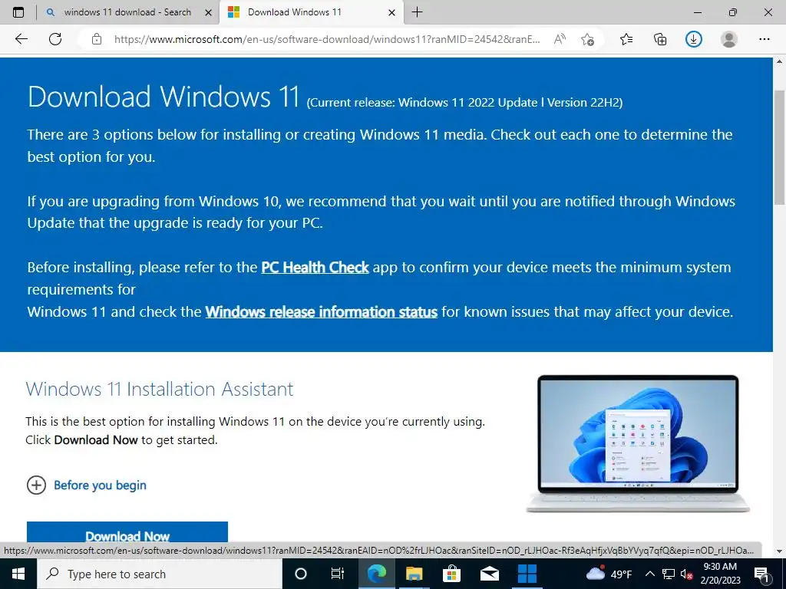
Task: Open Microsoft Store from the taskbar
Action: pos(451,574)
